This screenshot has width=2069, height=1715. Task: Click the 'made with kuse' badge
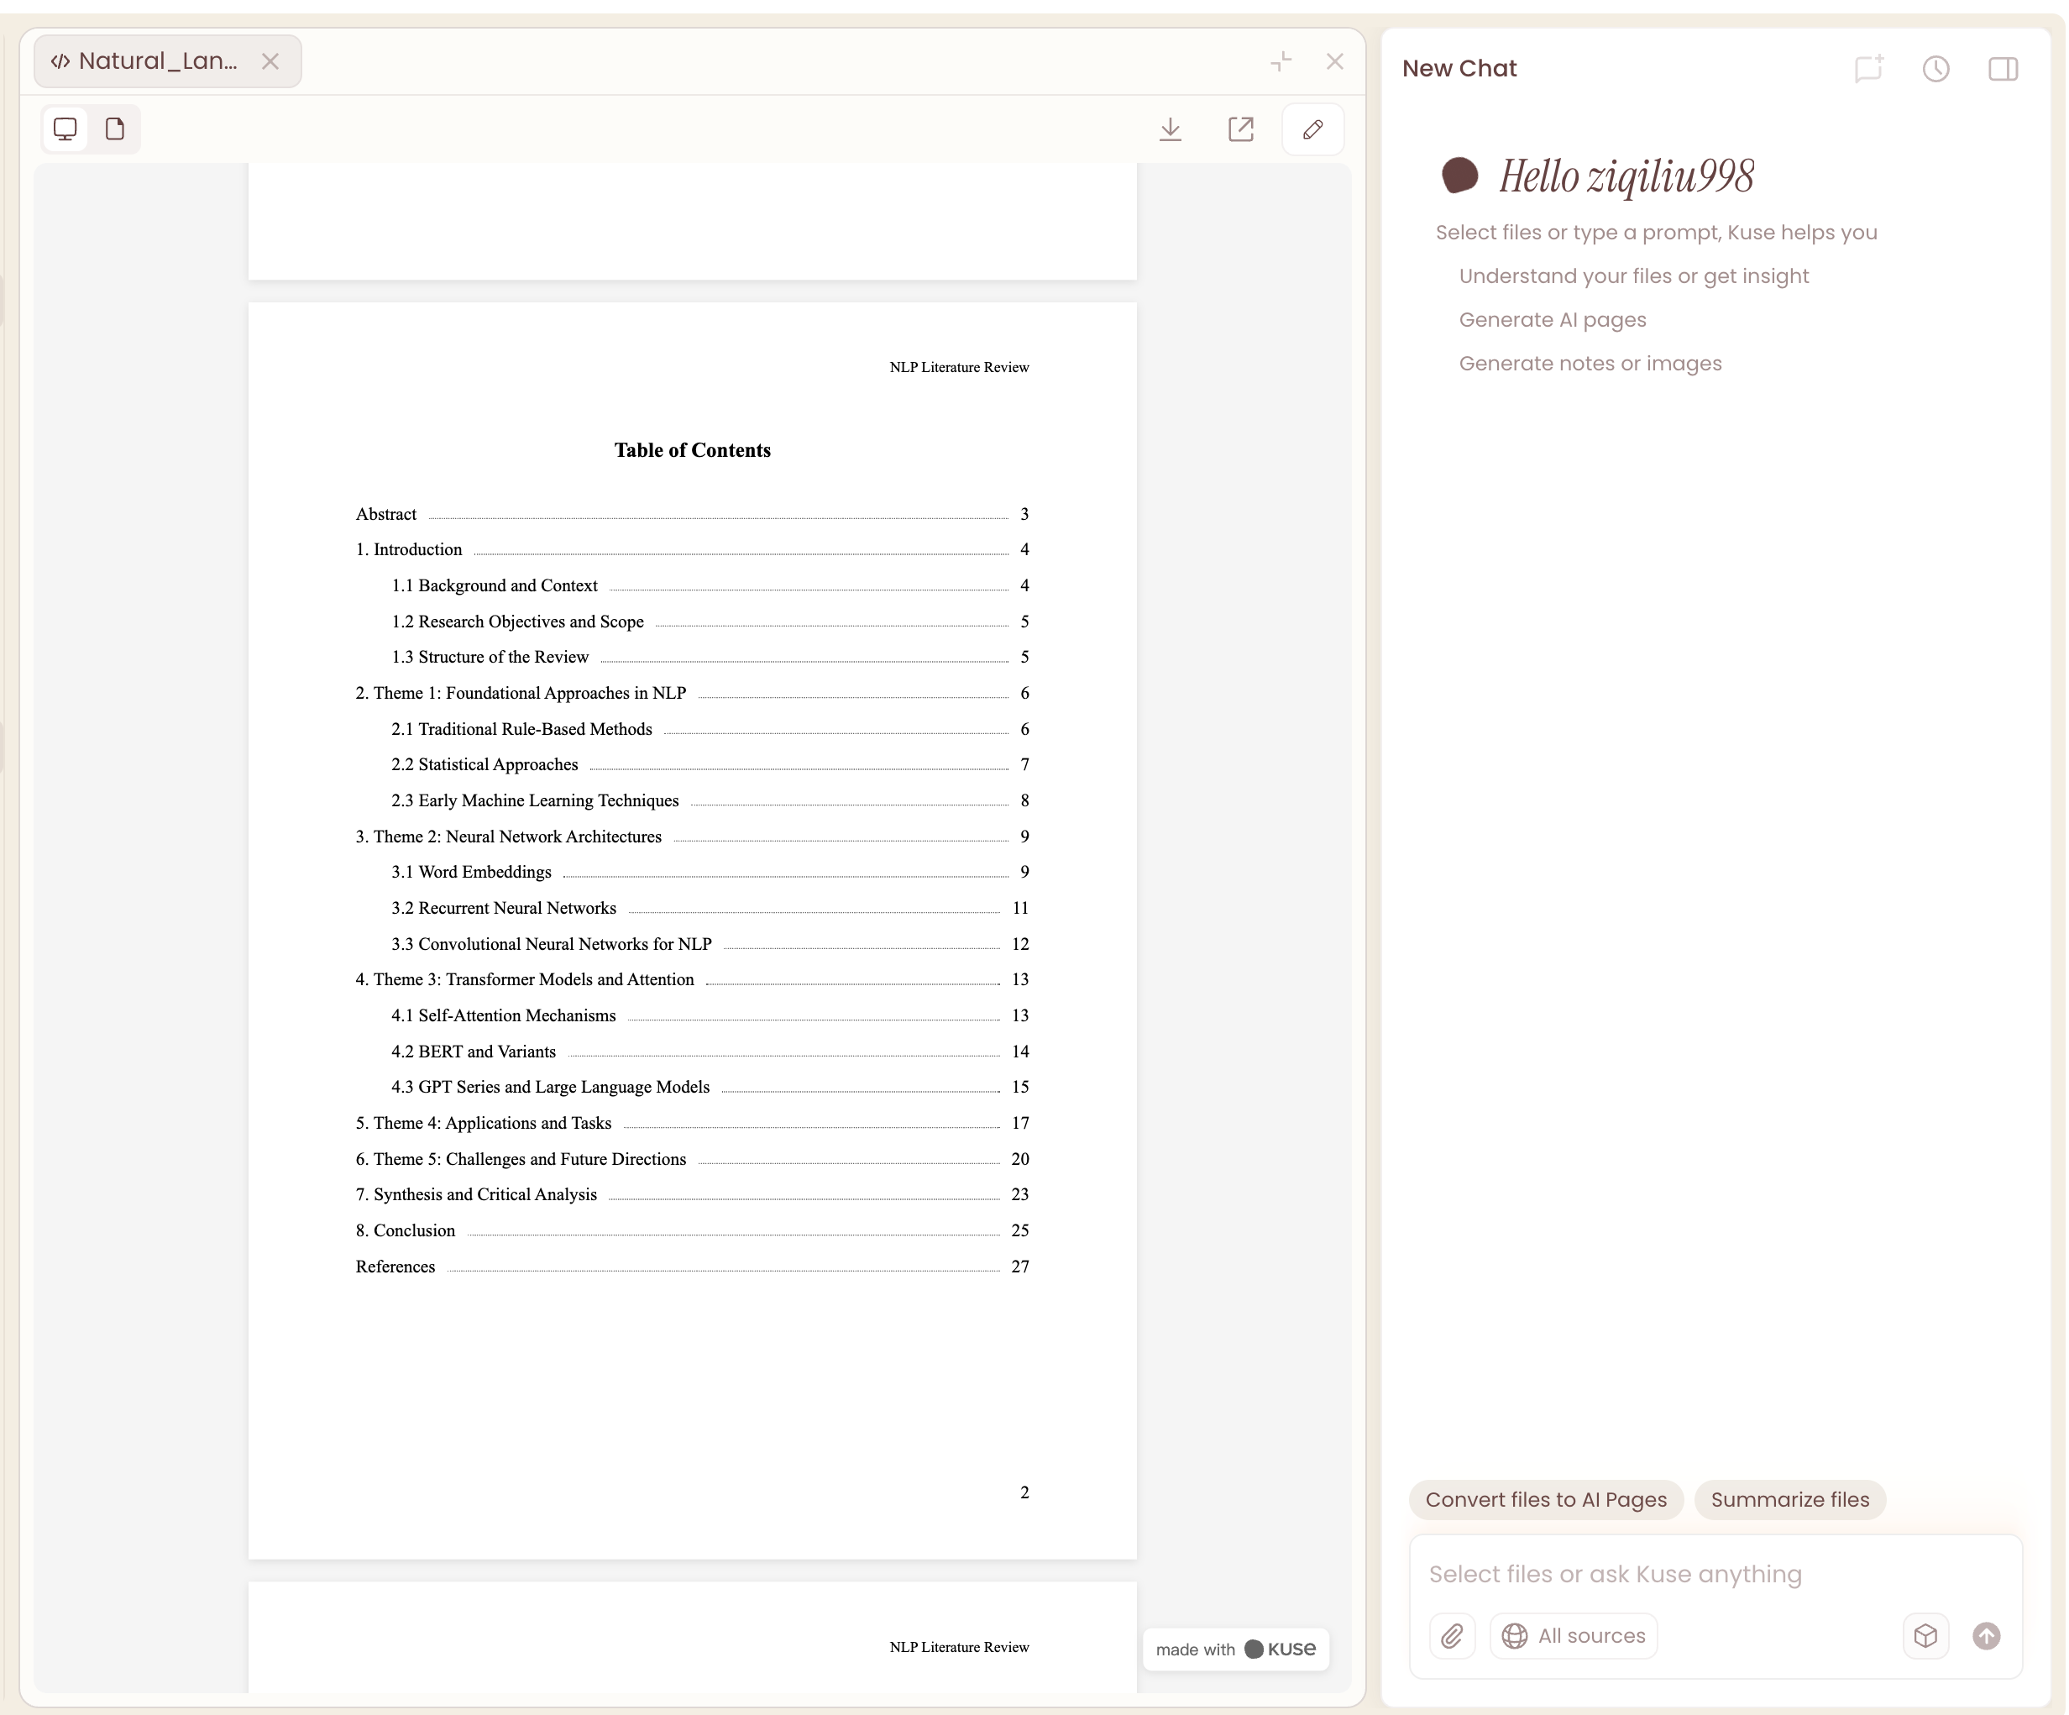1235,1649
